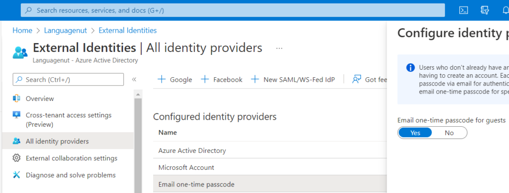Open the ellipsis more options menu
The image size is (509, 193).
coord(279,48)
